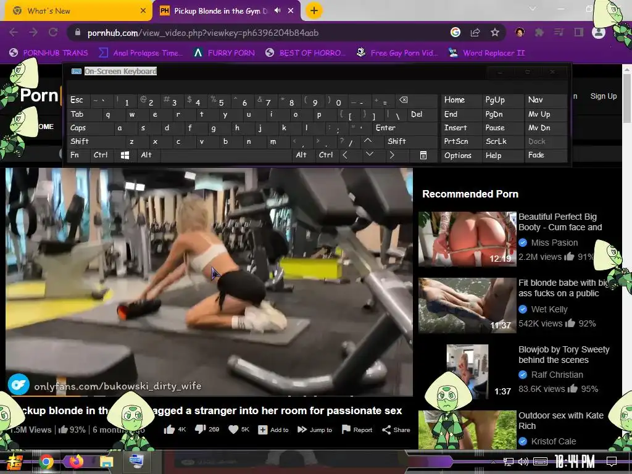Open the BEST OF HORRO... bookmark
Screen dimensions: 632x474
click(306, 53)
